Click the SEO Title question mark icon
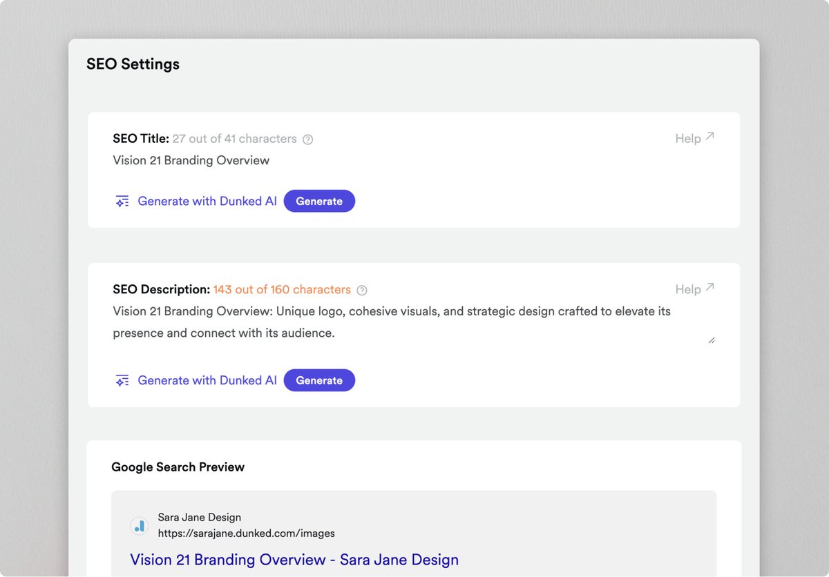Image resolution: width=829 pixels, height=577 pixels. coord(308,139)
